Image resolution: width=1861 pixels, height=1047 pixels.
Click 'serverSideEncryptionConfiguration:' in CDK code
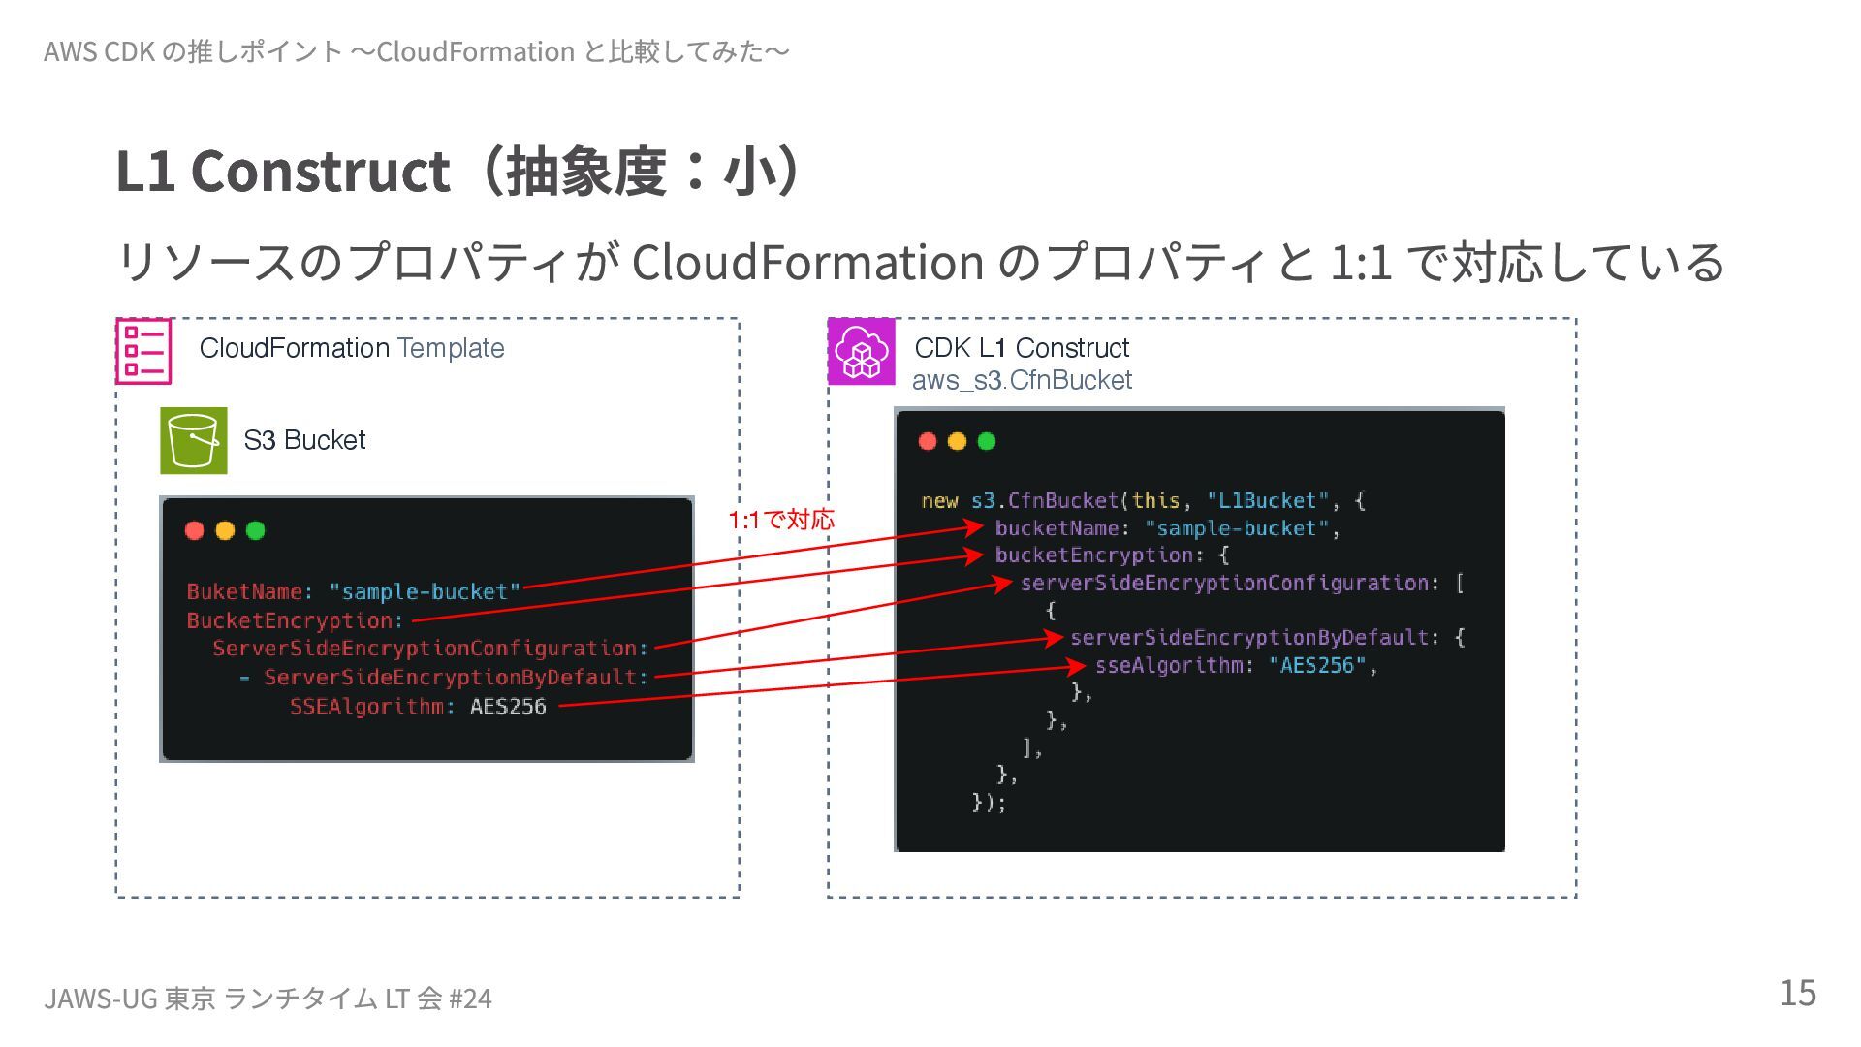tap(1230, 583)
